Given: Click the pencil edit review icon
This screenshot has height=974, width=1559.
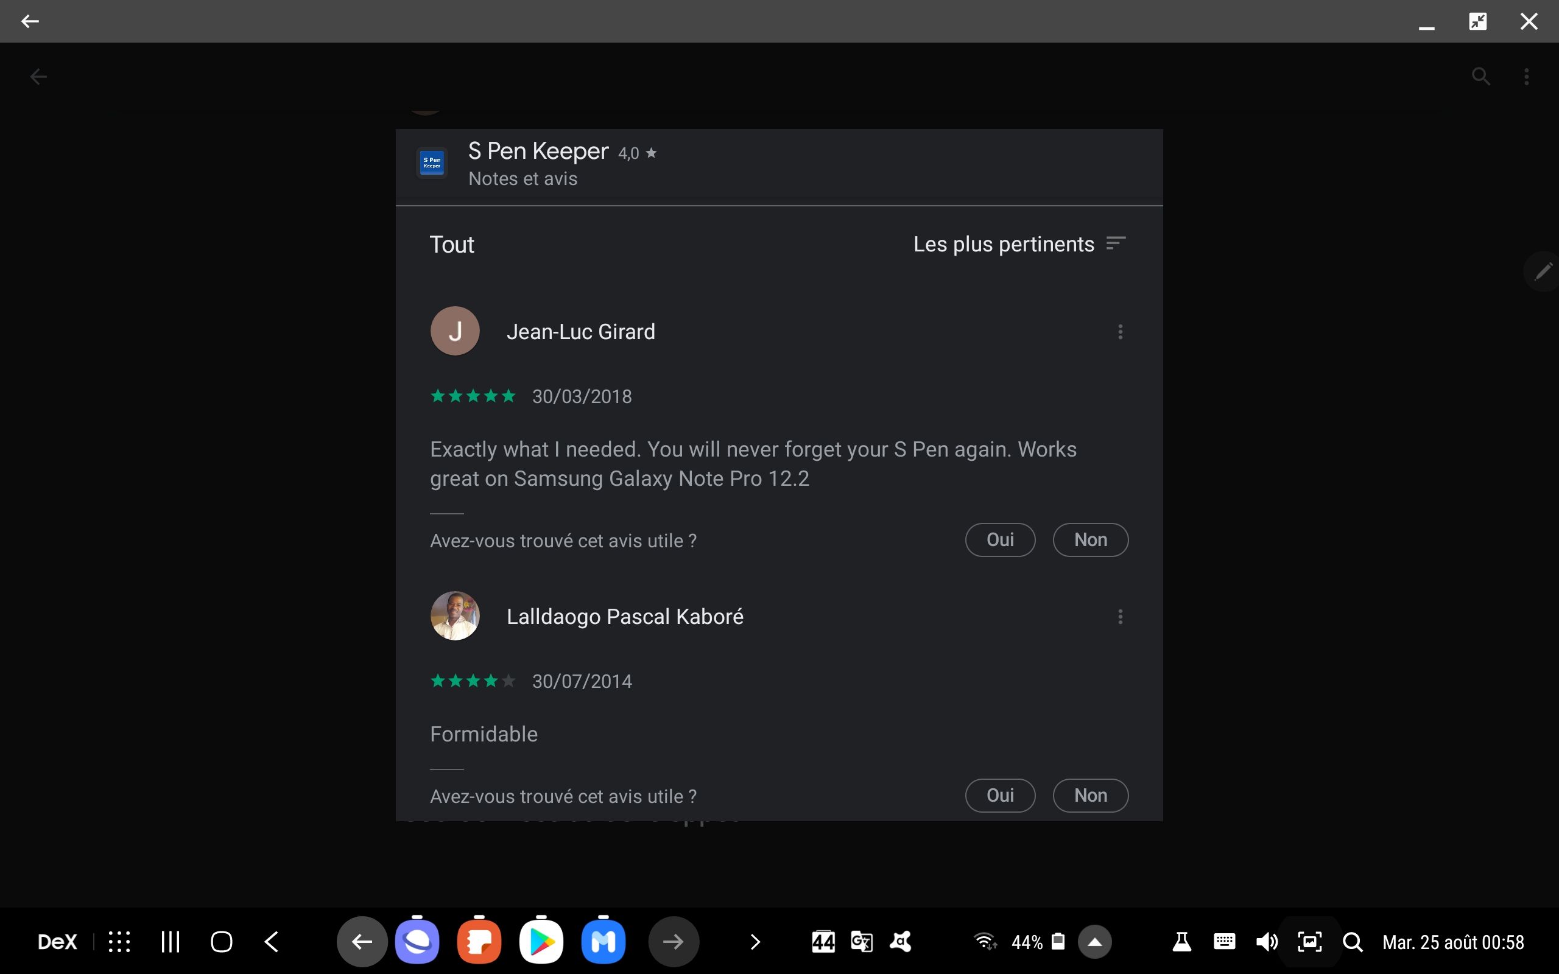Looking at the screenshot, I should pos(1543,272).
